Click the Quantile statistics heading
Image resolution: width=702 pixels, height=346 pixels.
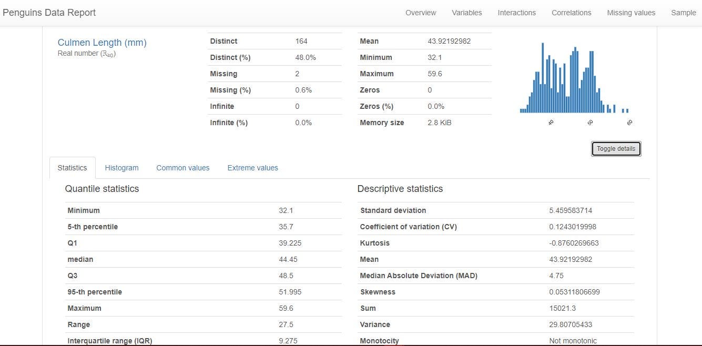tap(102, 188)
